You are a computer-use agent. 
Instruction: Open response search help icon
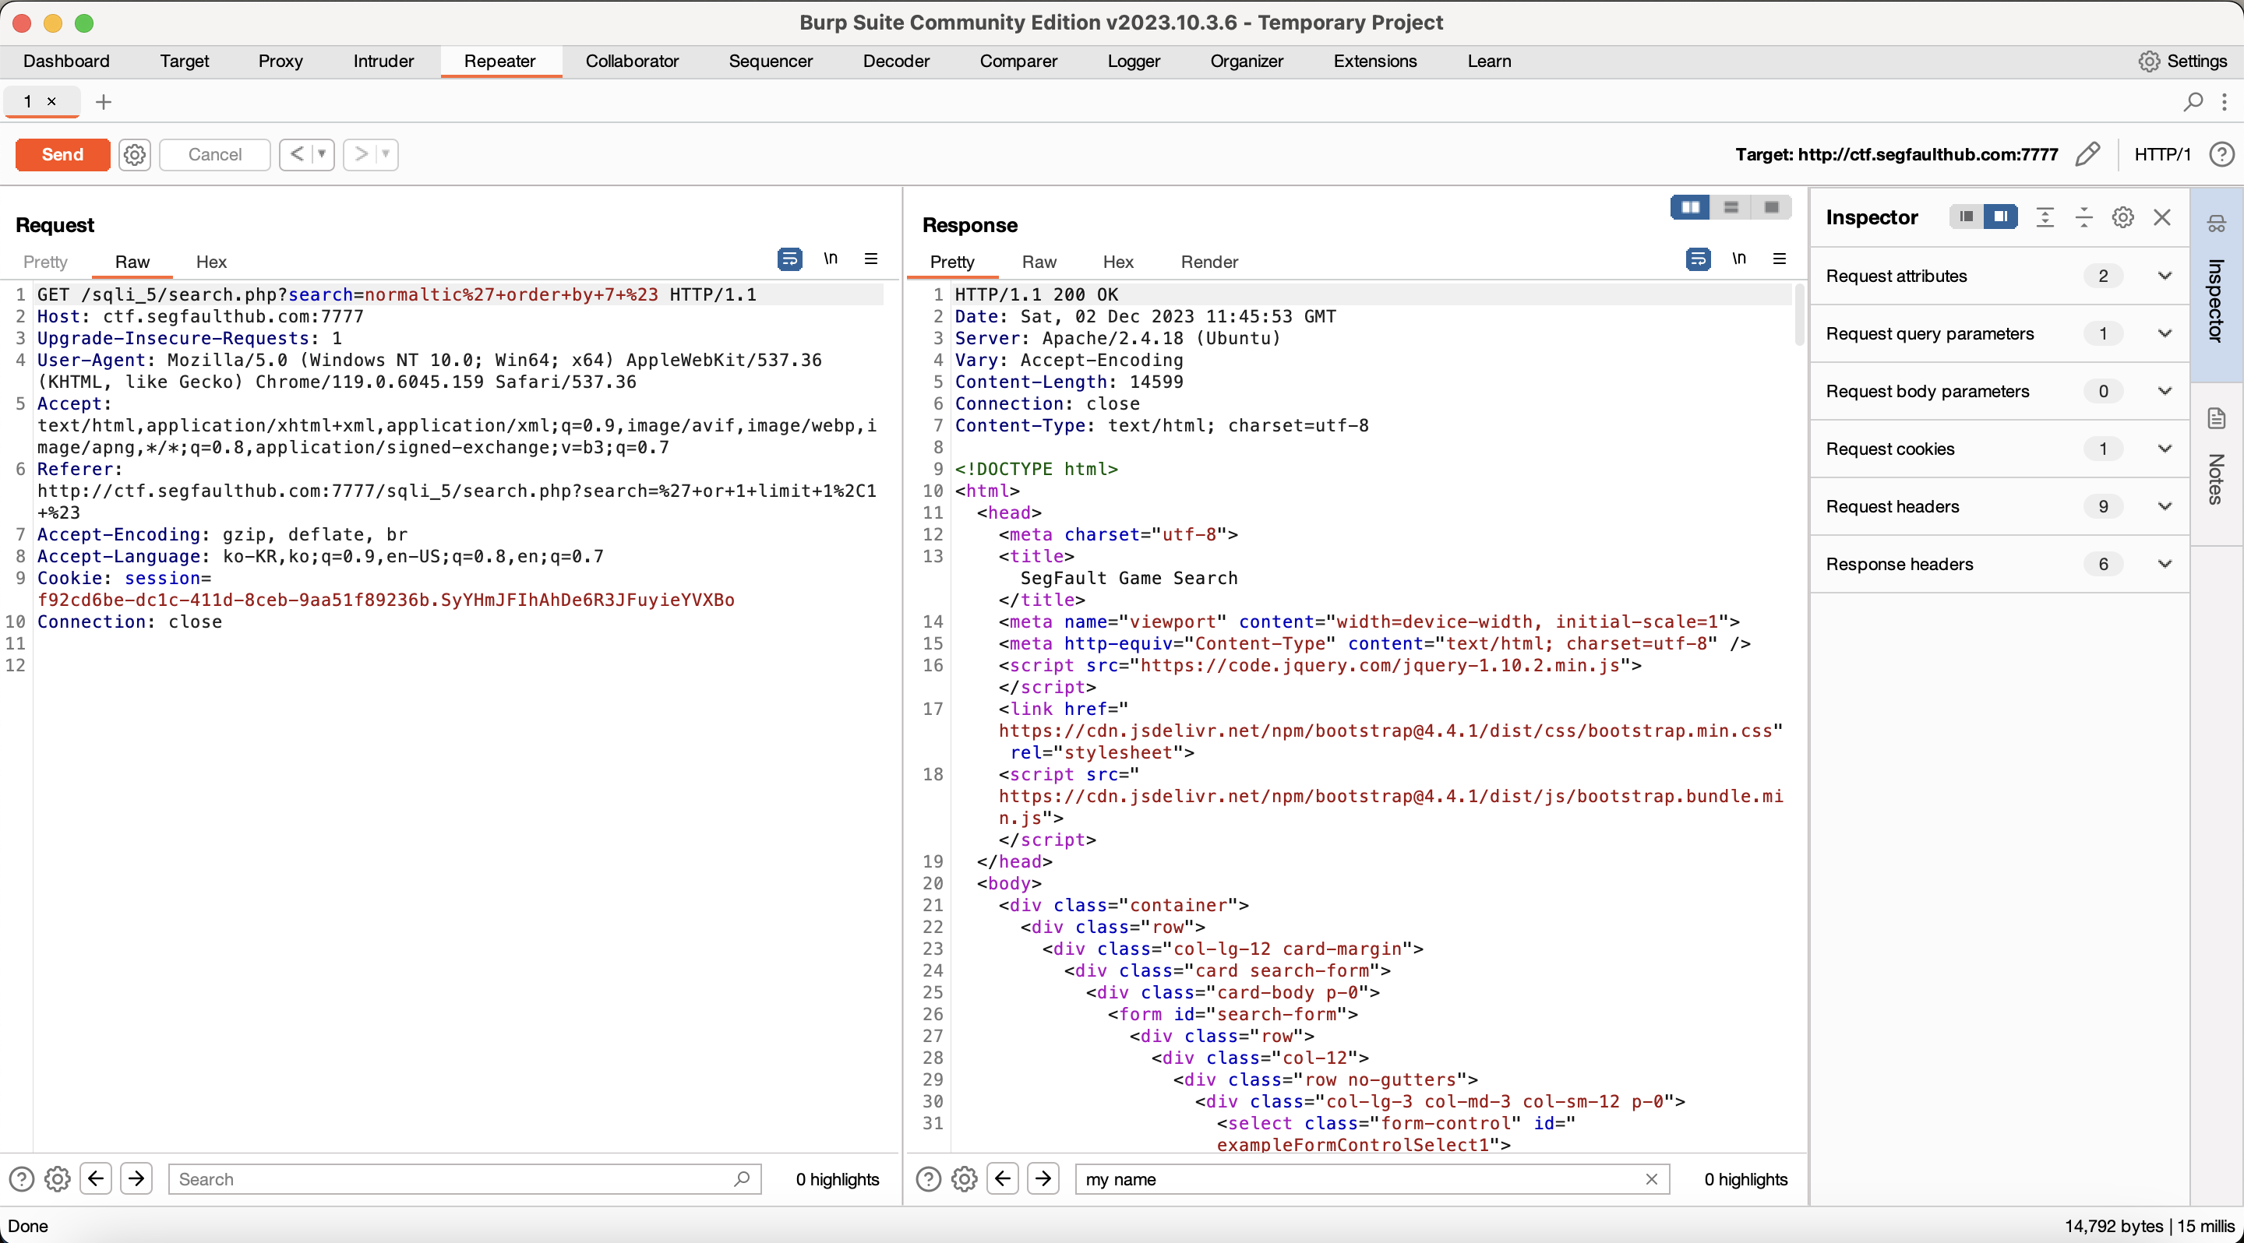929,1179
